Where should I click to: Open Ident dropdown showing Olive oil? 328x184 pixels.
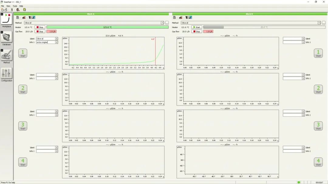click(56, 39)
